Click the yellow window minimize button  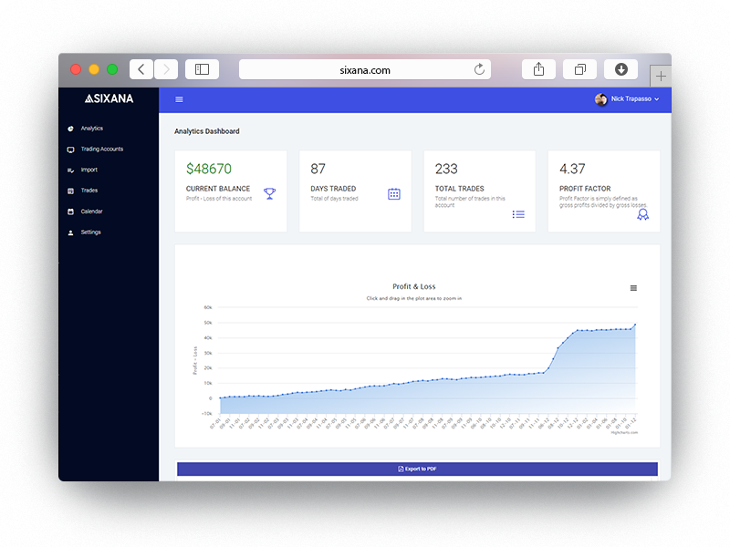coord(94,70)
